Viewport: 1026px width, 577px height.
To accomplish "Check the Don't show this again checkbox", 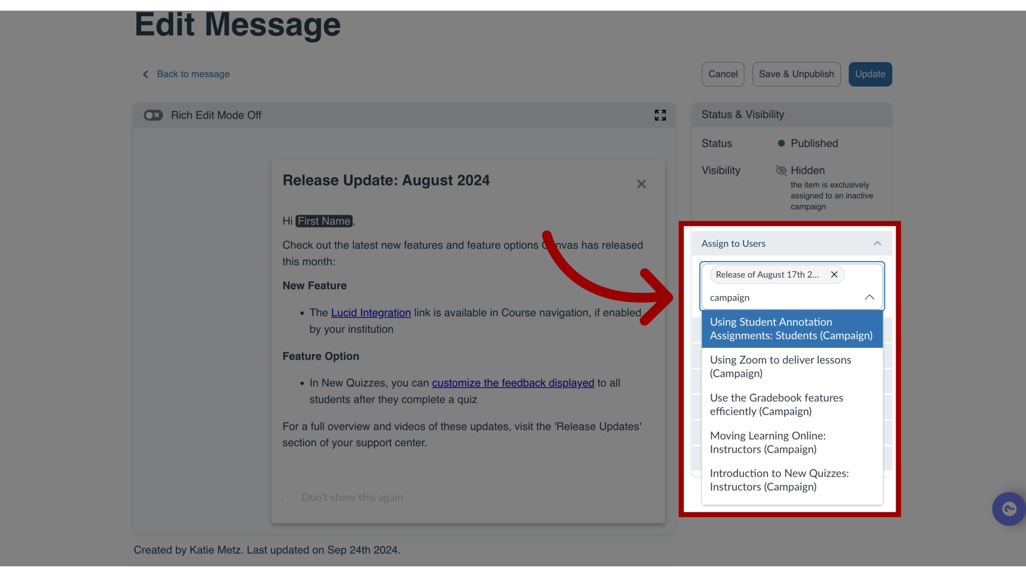I will 289,497.
